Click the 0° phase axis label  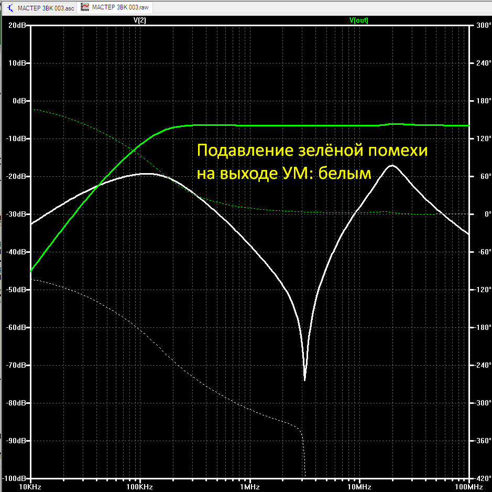tap(488, 214)
